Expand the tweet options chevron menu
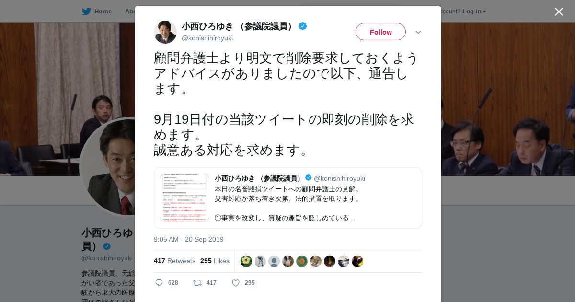575x302 pixels. 418,32
